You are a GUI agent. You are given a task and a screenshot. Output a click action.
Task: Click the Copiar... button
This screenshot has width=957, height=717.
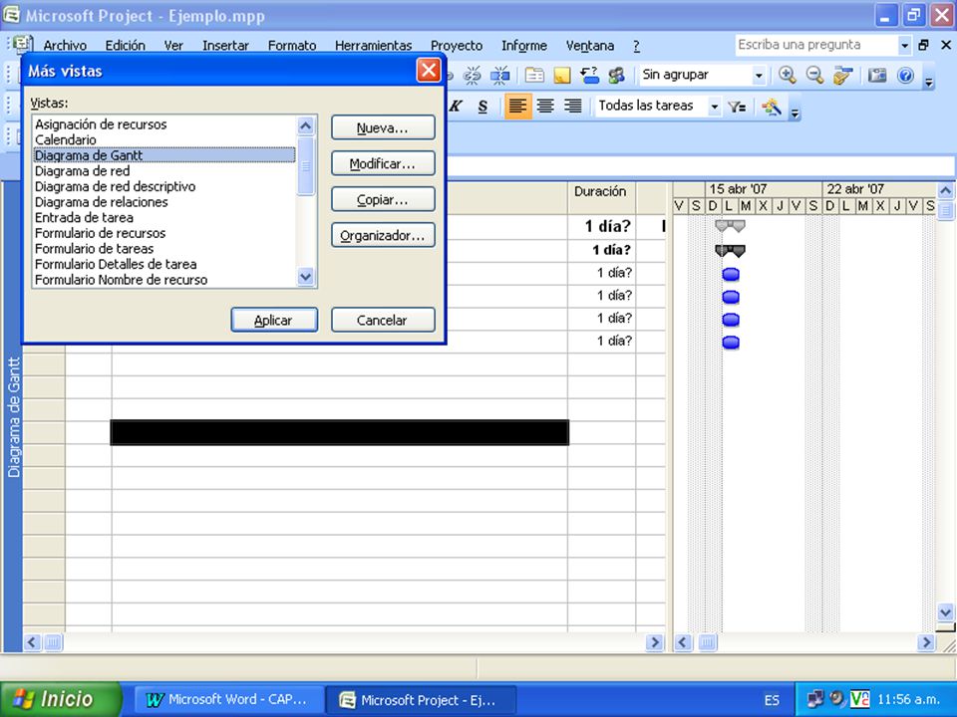coord(383,200)
